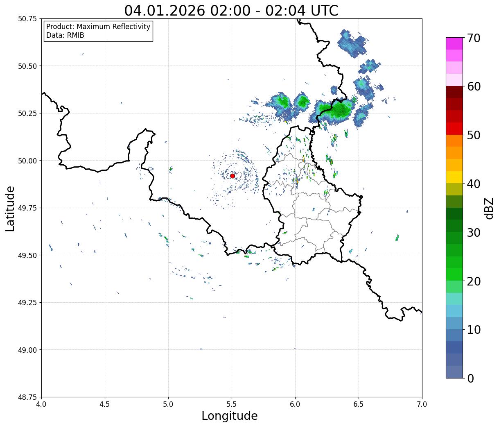This screenshot has width=499, height=426.
Task: Click the colorbar tick label 10
Action: tap(473, 329)
